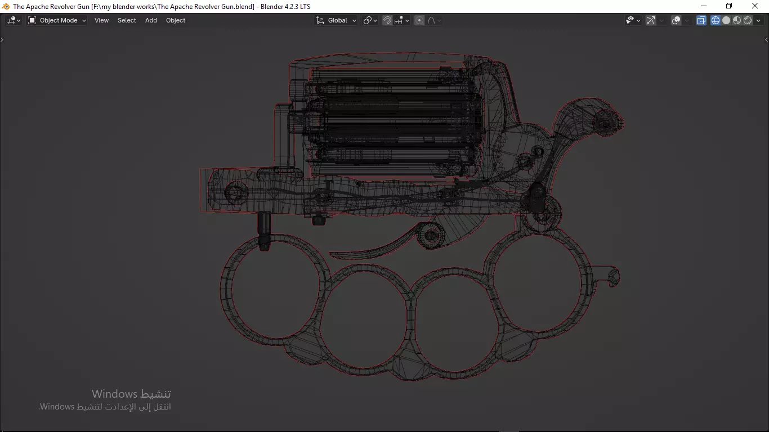Image resolution: width=769 pixels, height=432 pixels.
Task: Switch to wireframe viewport shading
Action: click(x=716, y=20)
